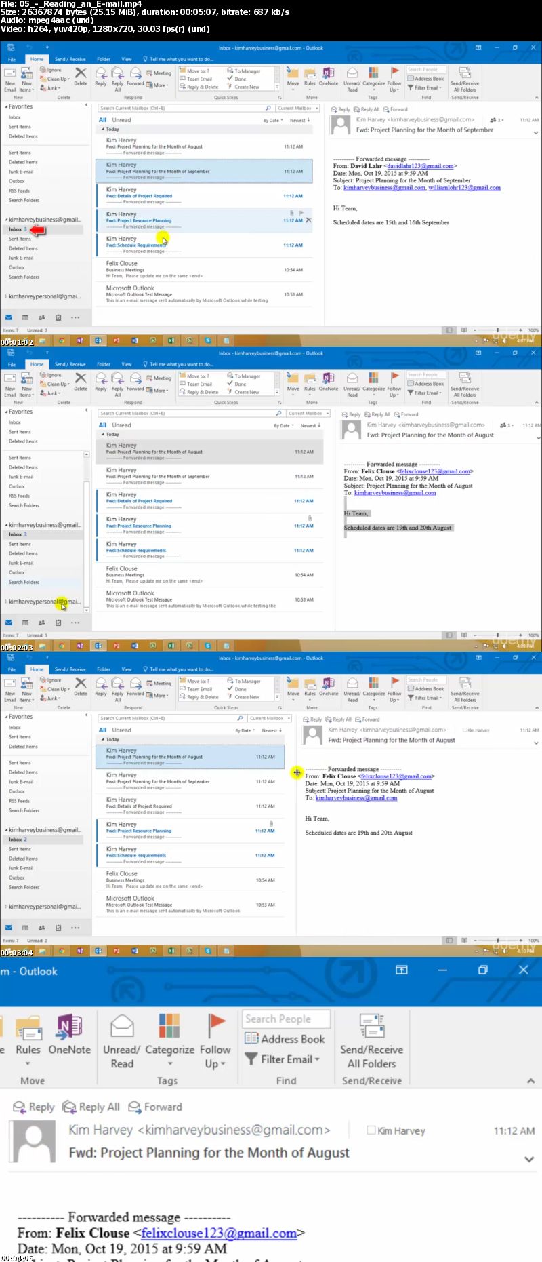The height and width of the screenshot is (1262, 542).
Task: Click Search People field in enlarged frame
Action: 287,1019
